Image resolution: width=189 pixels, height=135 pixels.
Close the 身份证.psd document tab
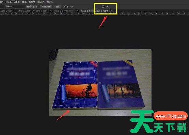tap(51, 11)
